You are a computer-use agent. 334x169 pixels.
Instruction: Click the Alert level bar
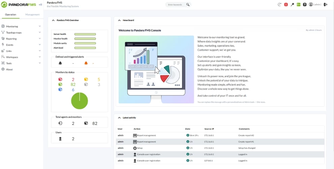click(x=85, y=48)
